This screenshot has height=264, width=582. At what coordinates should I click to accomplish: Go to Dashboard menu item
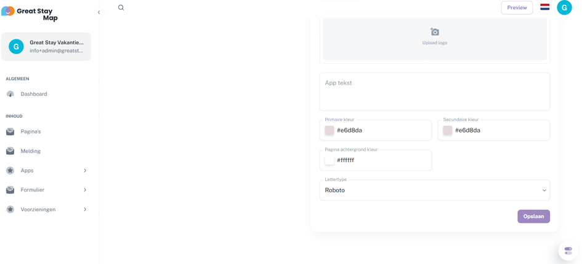34,94
